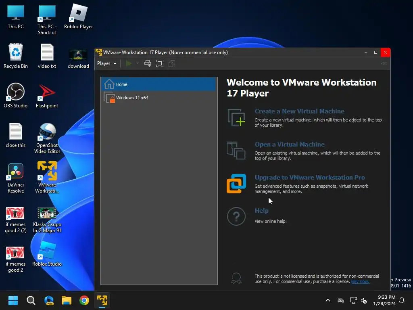Click the muted volume tray icon
The height and width of the screenshot is (310, 413).
pyautogui.click(x=364, y=300)
